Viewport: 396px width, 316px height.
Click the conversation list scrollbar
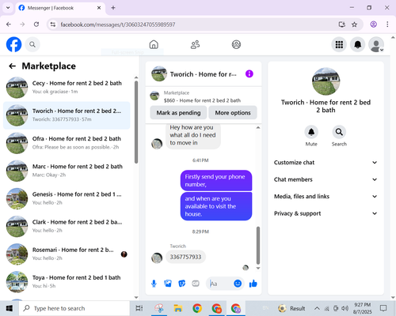[136, 122]
